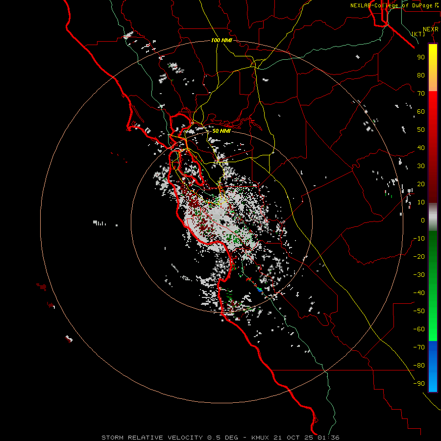This screenshot has height=441, width=441.
Task: Click the 50 NMI range ring label
Action: [x=221, y=131]
